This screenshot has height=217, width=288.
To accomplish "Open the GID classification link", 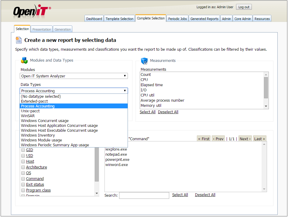I will tap(29, 150).
